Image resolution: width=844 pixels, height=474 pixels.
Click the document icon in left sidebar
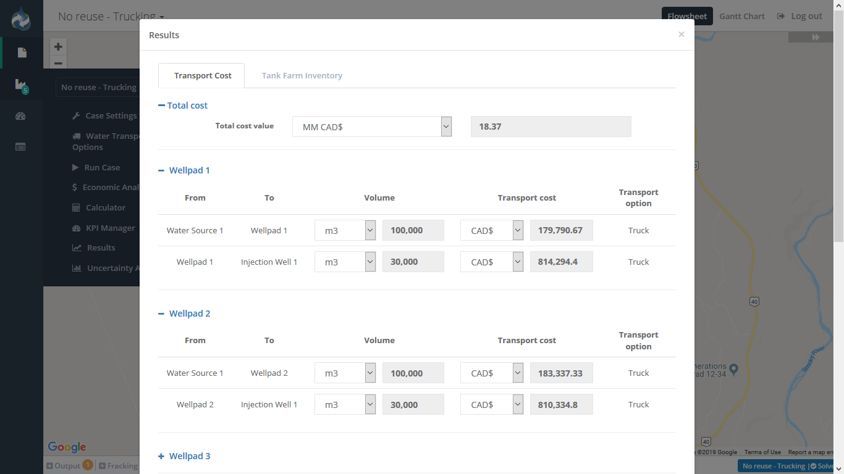click(22, 53)
